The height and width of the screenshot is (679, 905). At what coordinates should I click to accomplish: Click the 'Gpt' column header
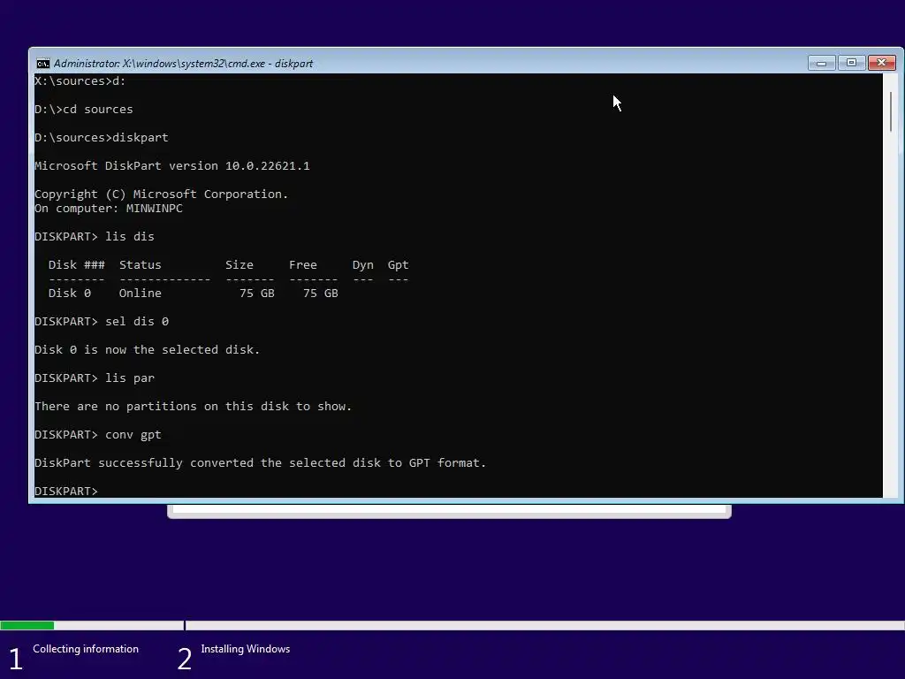point(399,265)
